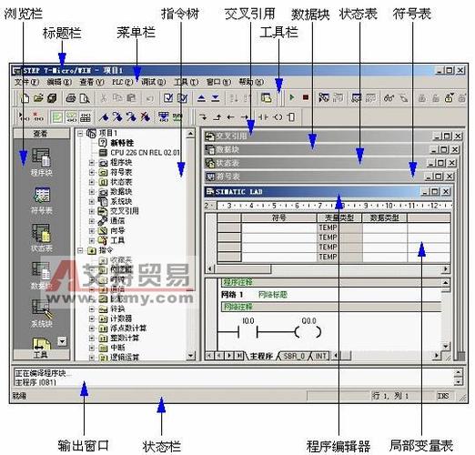
Task: Switch to the INT editor tab
Action: pos(320,356)
